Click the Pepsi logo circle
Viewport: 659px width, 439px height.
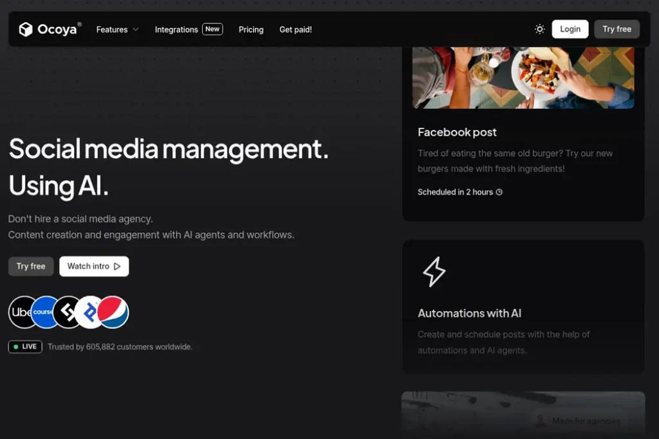(x=113, y=312)
